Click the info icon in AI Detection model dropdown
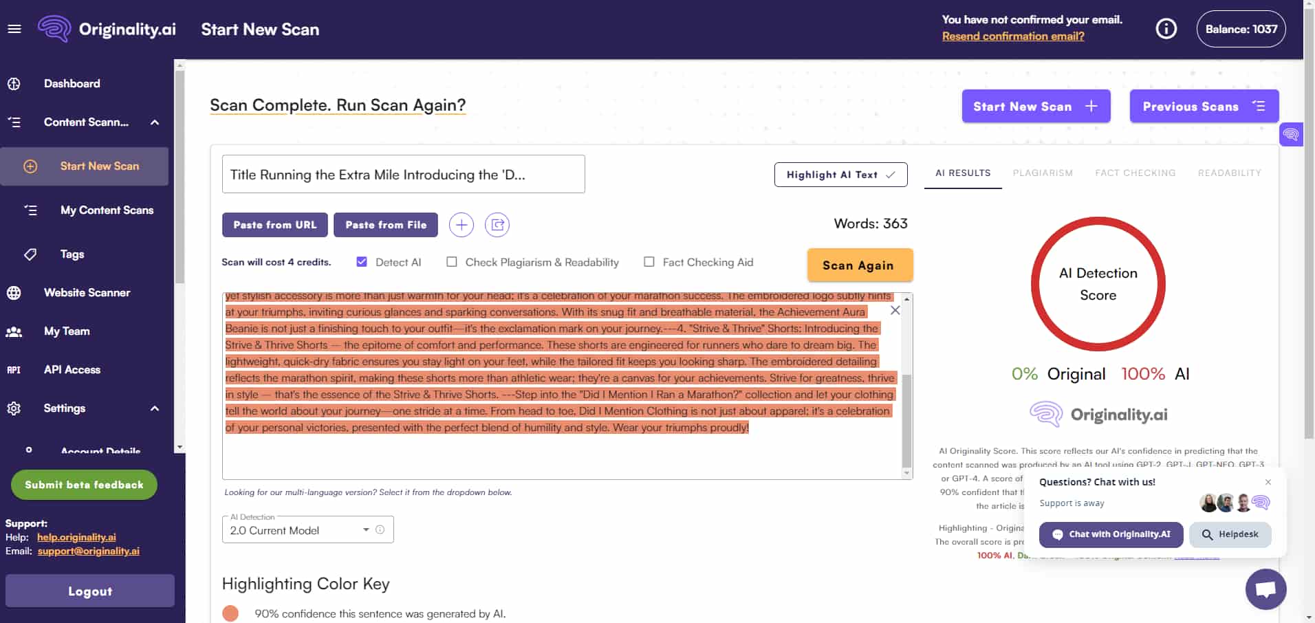Image resolution: width=1315 pixels, height=623 pixels. 380,529
